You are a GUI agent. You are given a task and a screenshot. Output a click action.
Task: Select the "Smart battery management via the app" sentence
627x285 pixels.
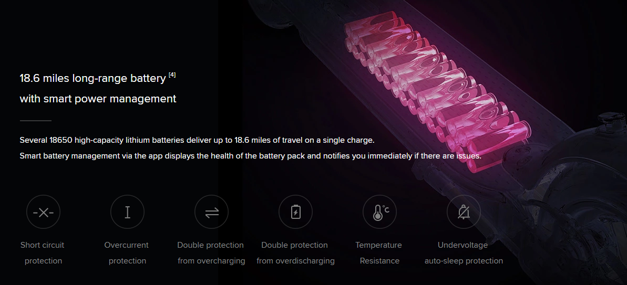pos(250,156)
